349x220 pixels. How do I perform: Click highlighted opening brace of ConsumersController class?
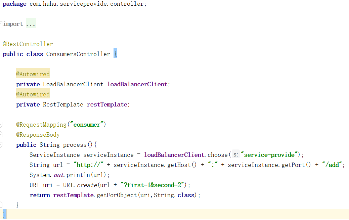[x=115, y=54]
